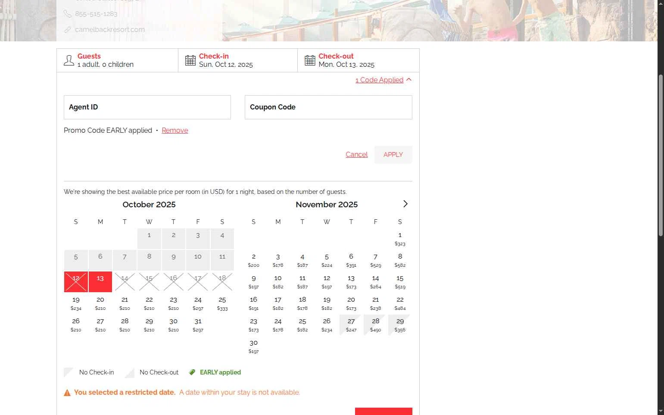Select November 29 priced $356
The width and height of the screenshot is (664, 415).
400,325
